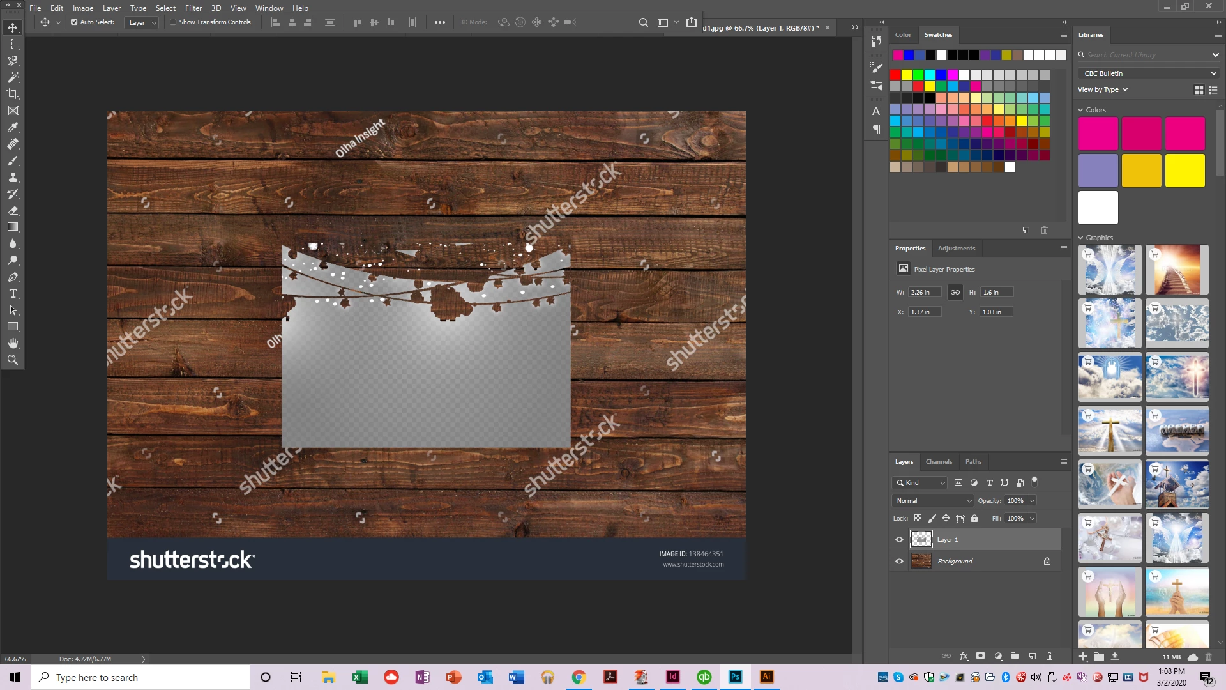Click the Eraser tool icon
This screenshot has width=1226, height=690.
[13, 210]
